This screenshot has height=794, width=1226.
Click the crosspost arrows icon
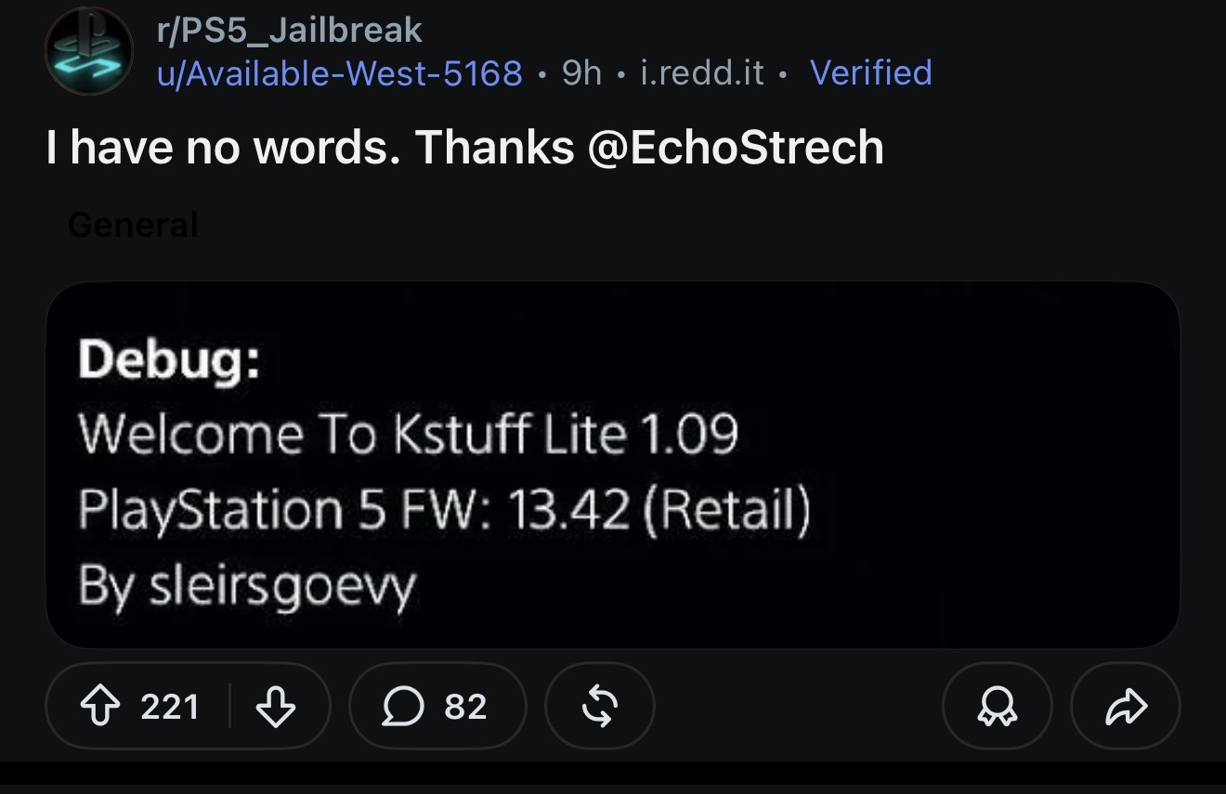click(x=600, y=706)
